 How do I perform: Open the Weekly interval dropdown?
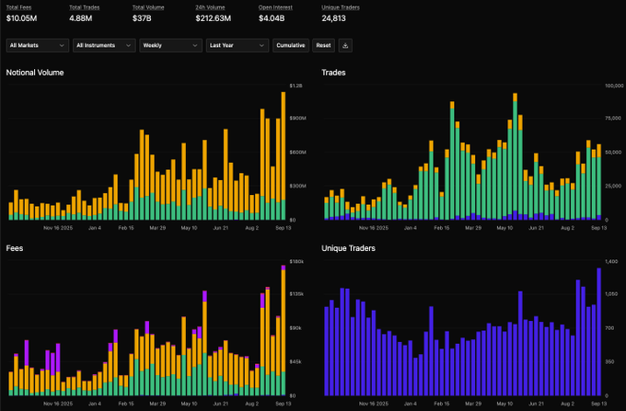coord(171,45)
